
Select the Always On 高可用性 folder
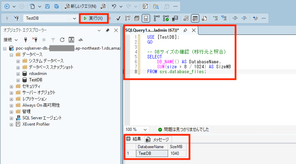pyautogui.click(x=41, y=105)
